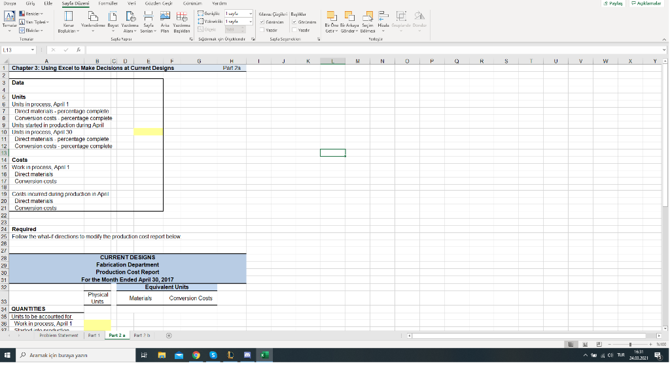Image resolution: width=670 pixels, height=376 pixels.
Task: Click the horizontal scrollbar track
Action: (535, 336)
